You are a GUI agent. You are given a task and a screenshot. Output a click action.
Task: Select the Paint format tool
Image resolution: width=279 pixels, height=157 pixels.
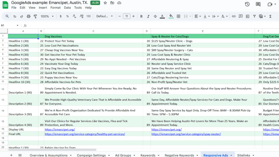click(36, 16)
